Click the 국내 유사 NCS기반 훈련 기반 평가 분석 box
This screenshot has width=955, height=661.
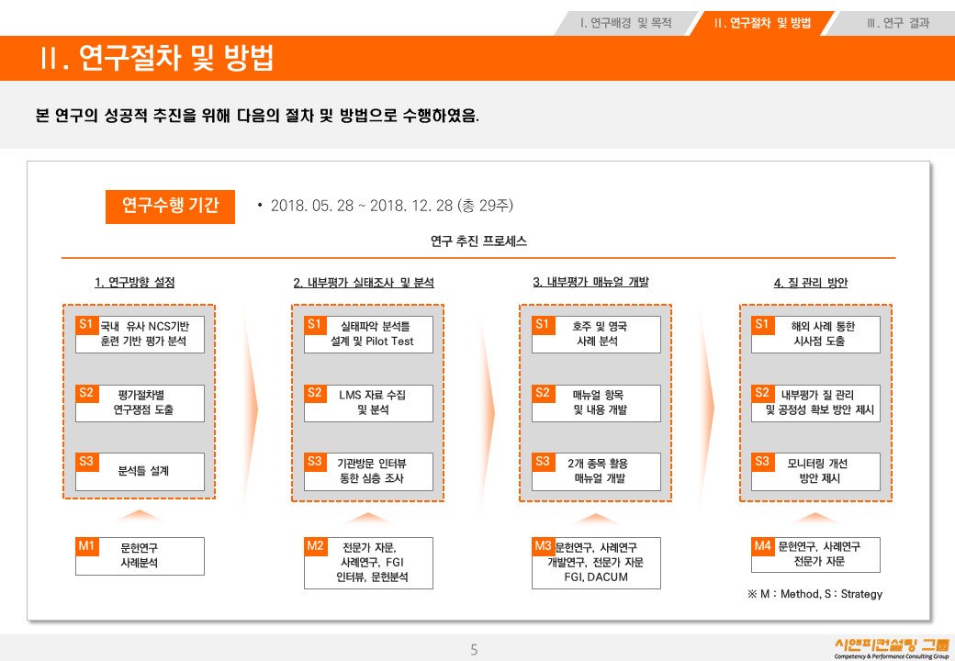tap(140, 334)
